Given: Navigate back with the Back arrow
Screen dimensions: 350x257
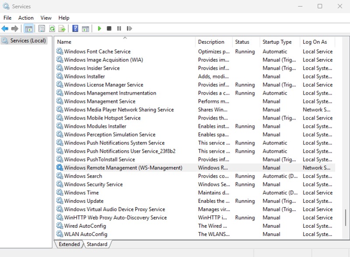Looking at the screenshot, I should [x=5, y=28].
